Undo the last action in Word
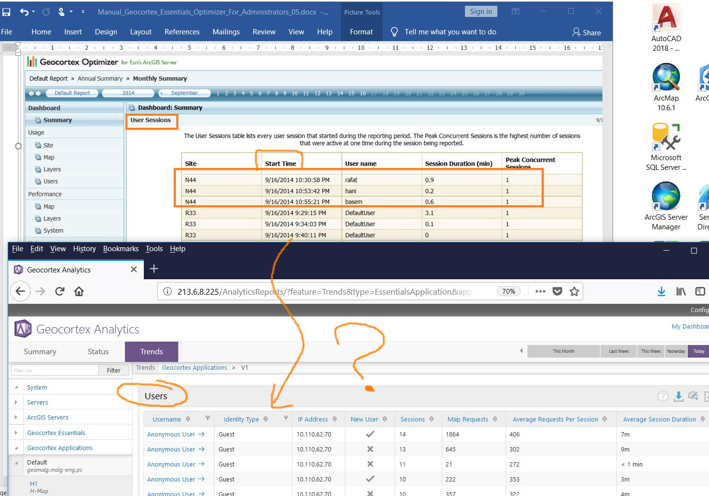 (x=24, y=12)
